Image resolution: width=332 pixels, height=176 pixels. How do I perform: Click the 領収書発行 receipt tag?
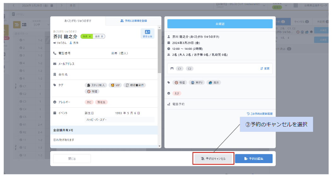point(134,85)
